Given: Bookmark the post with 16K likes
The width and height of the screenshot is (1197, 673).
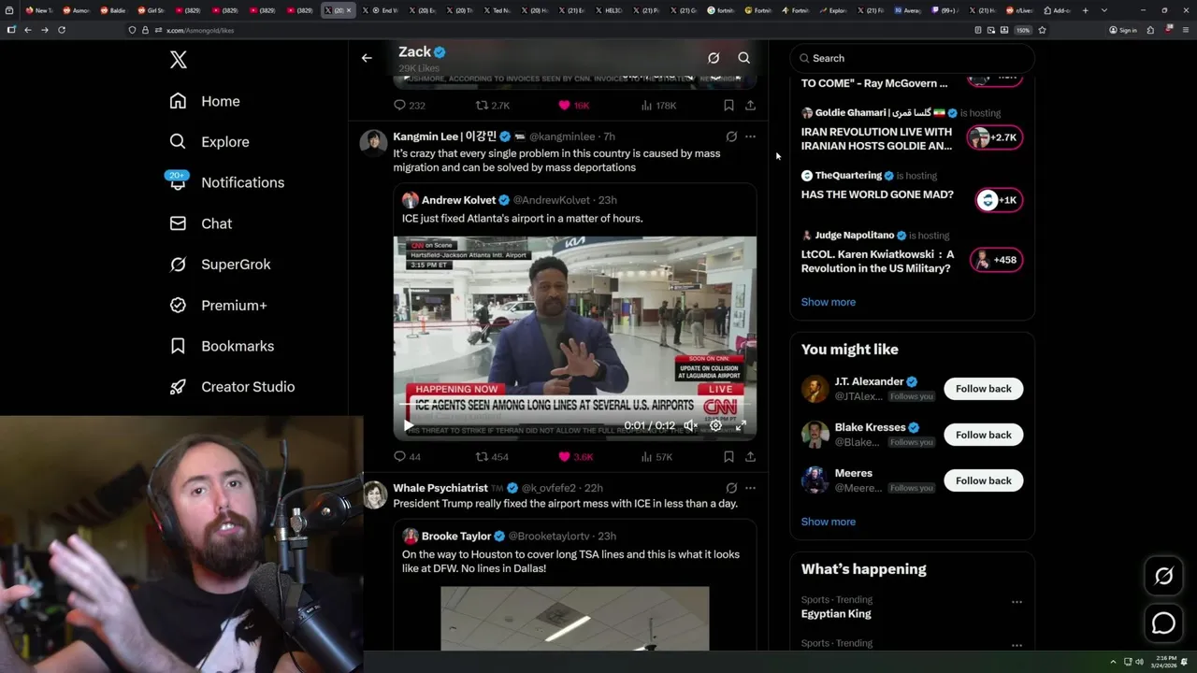Looking at the screenshot, I should [728, 106].
